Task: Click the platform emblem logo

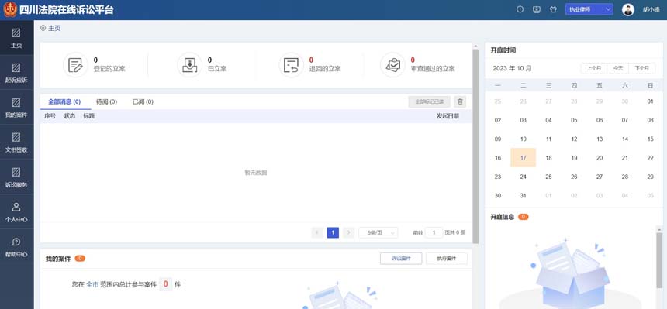Action: (10, 9)
